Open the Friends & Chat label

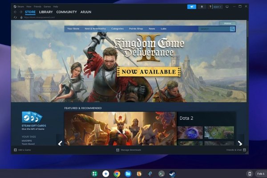pyautogui.click(x=234, y=150)
